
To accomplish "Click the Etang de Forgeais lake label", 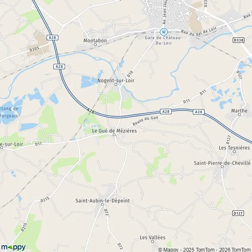I will pyautogui.click(x=9, y=112).
